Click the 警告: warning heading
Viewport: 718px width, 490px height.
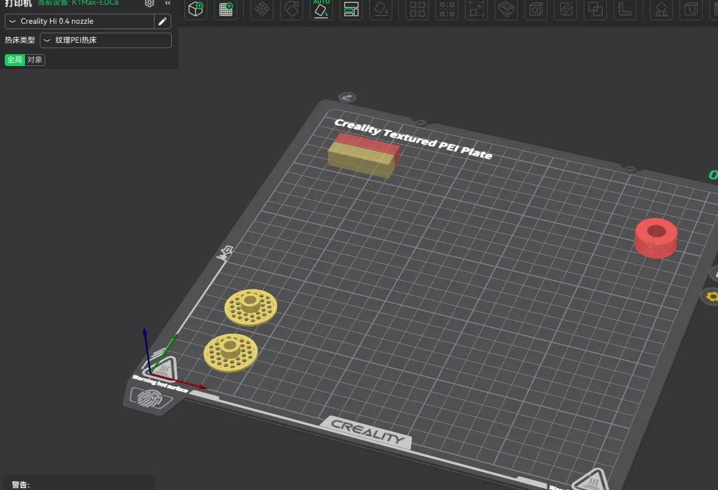click(21, 485)
